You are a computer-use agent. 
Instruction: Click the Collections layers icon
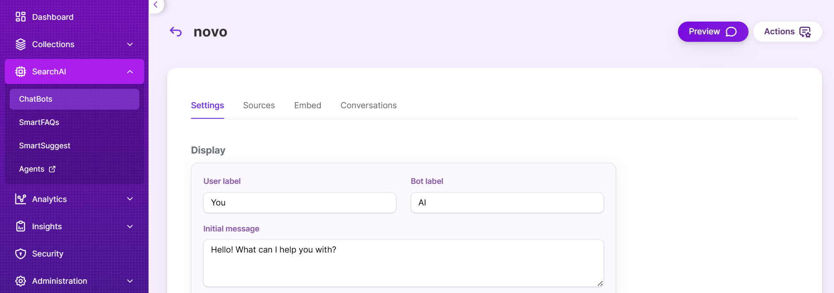21,44
